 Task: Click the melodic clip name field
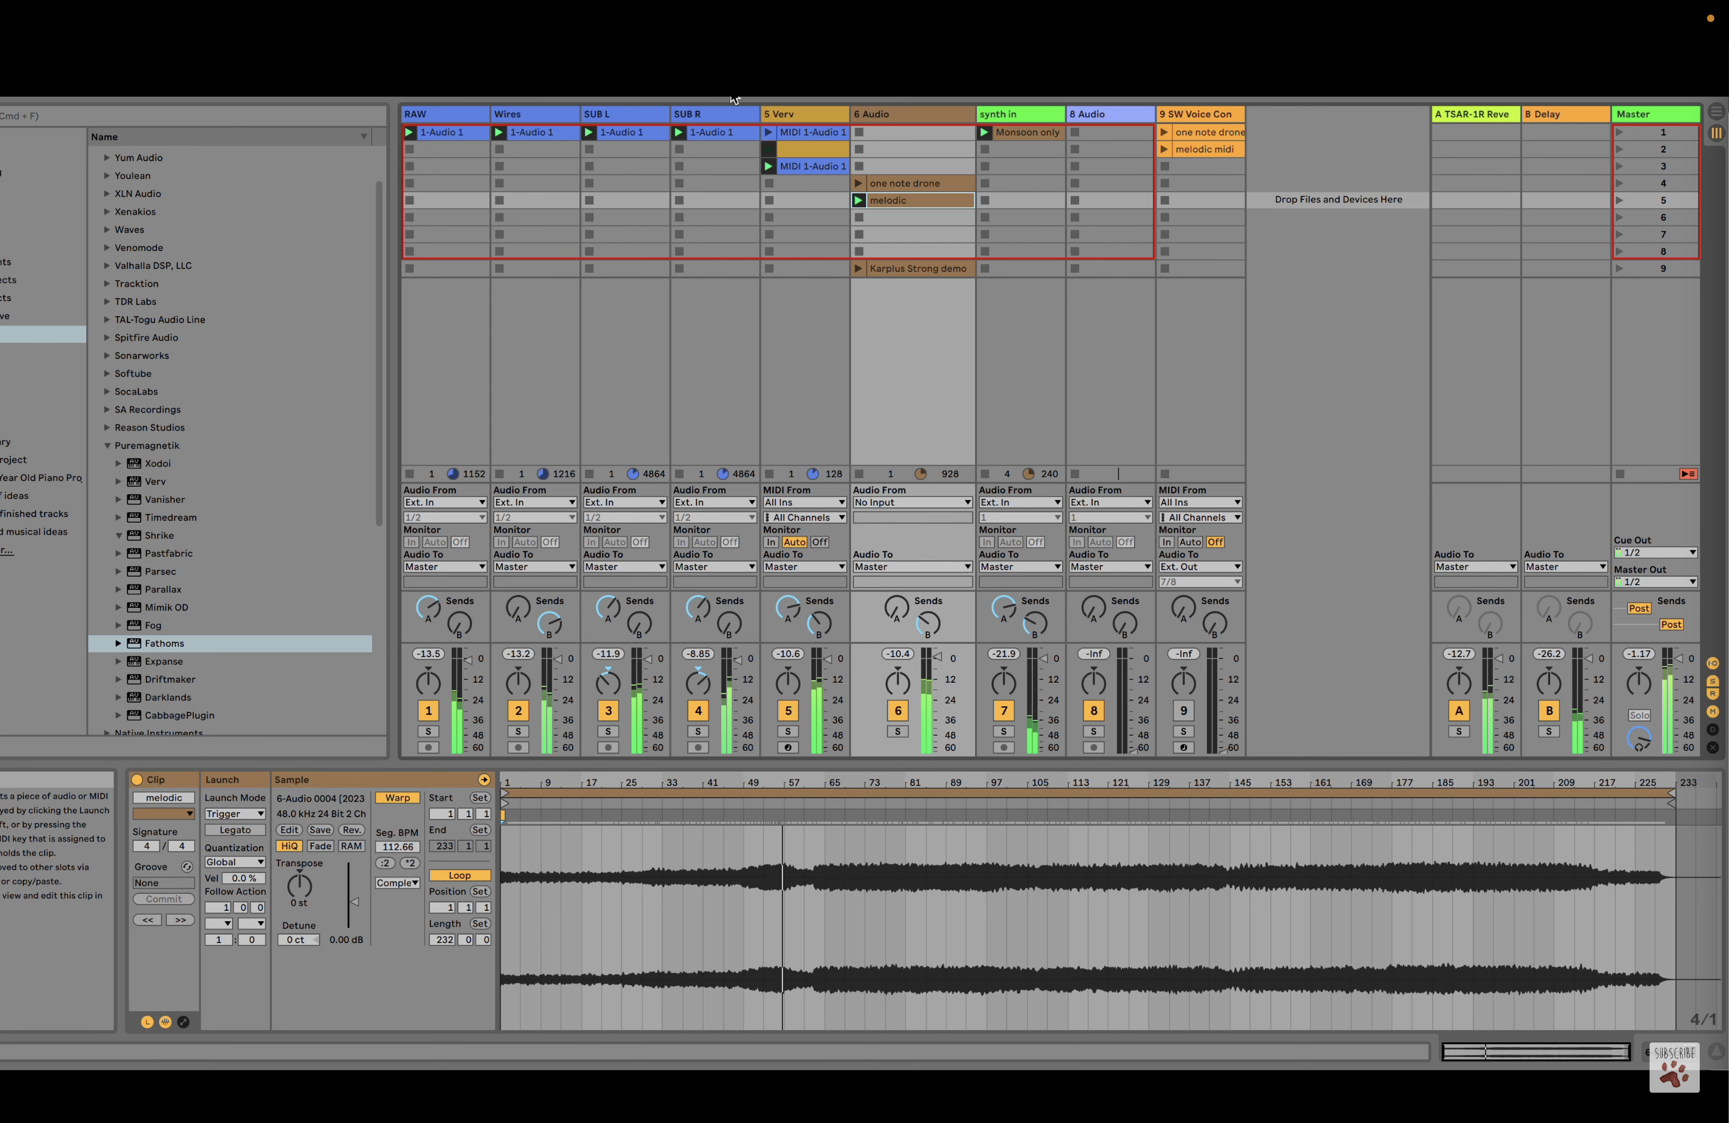pos(164,798)
